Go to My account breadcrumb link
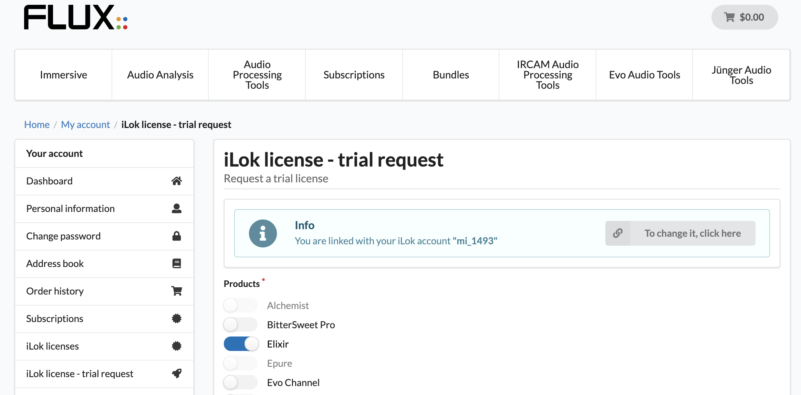The width and height of the screenshot is (801, 395). [85, 125]
